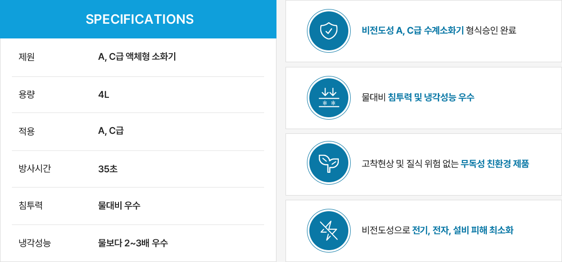
Task: Click the shield checkmark certification icon
Action: (329, 31)
